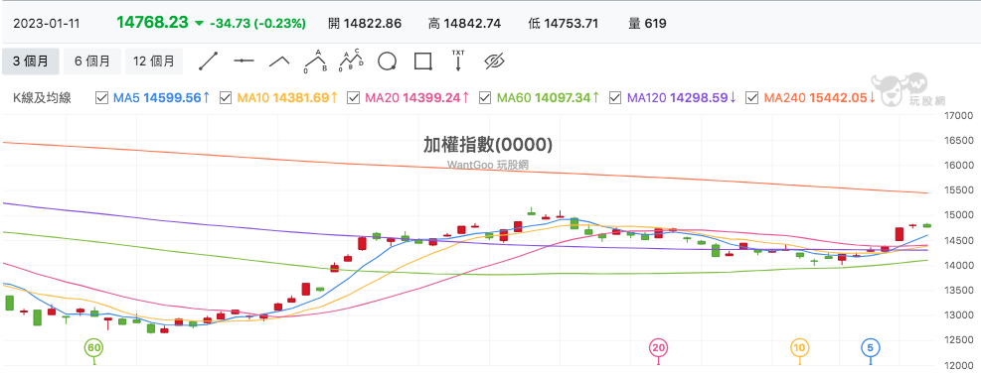
Task: Select the rectangle drawing tool
Action: point(423,62)
